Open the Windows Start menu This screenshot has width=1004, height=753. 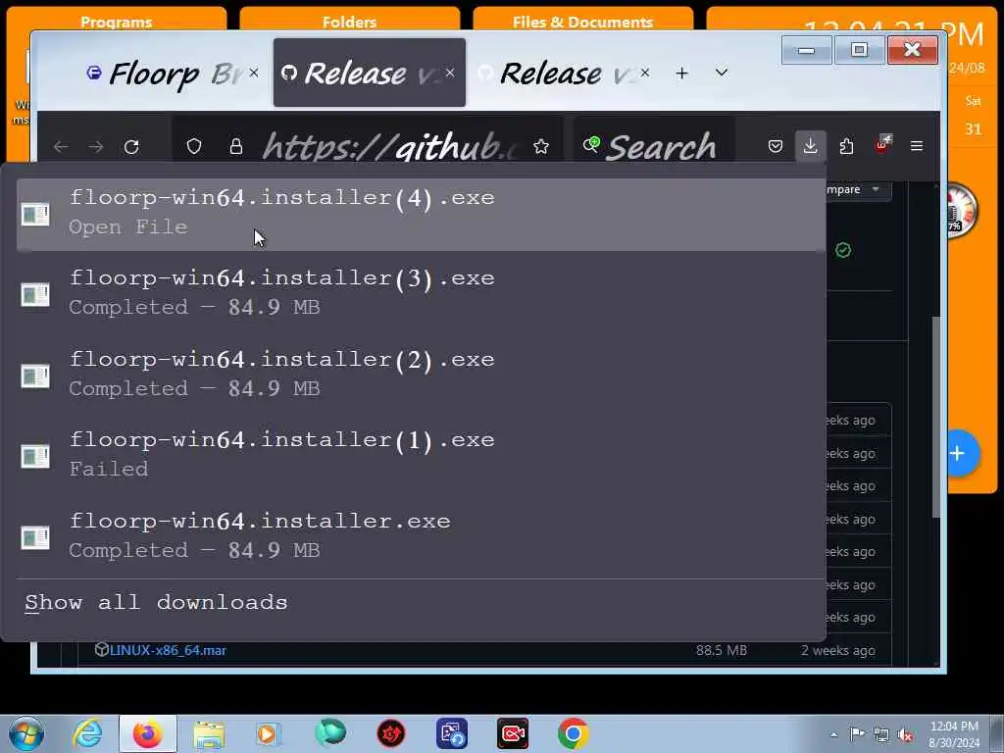coord(26,733)
